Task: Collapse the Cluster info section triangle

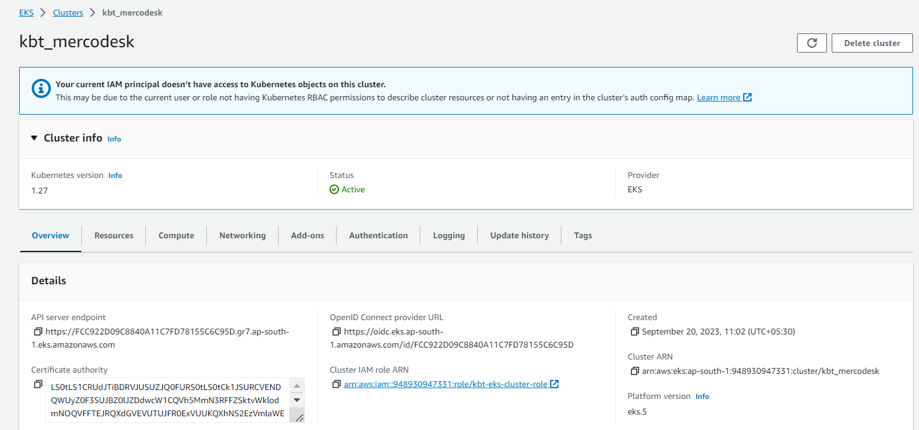Action: click(35, 138)
